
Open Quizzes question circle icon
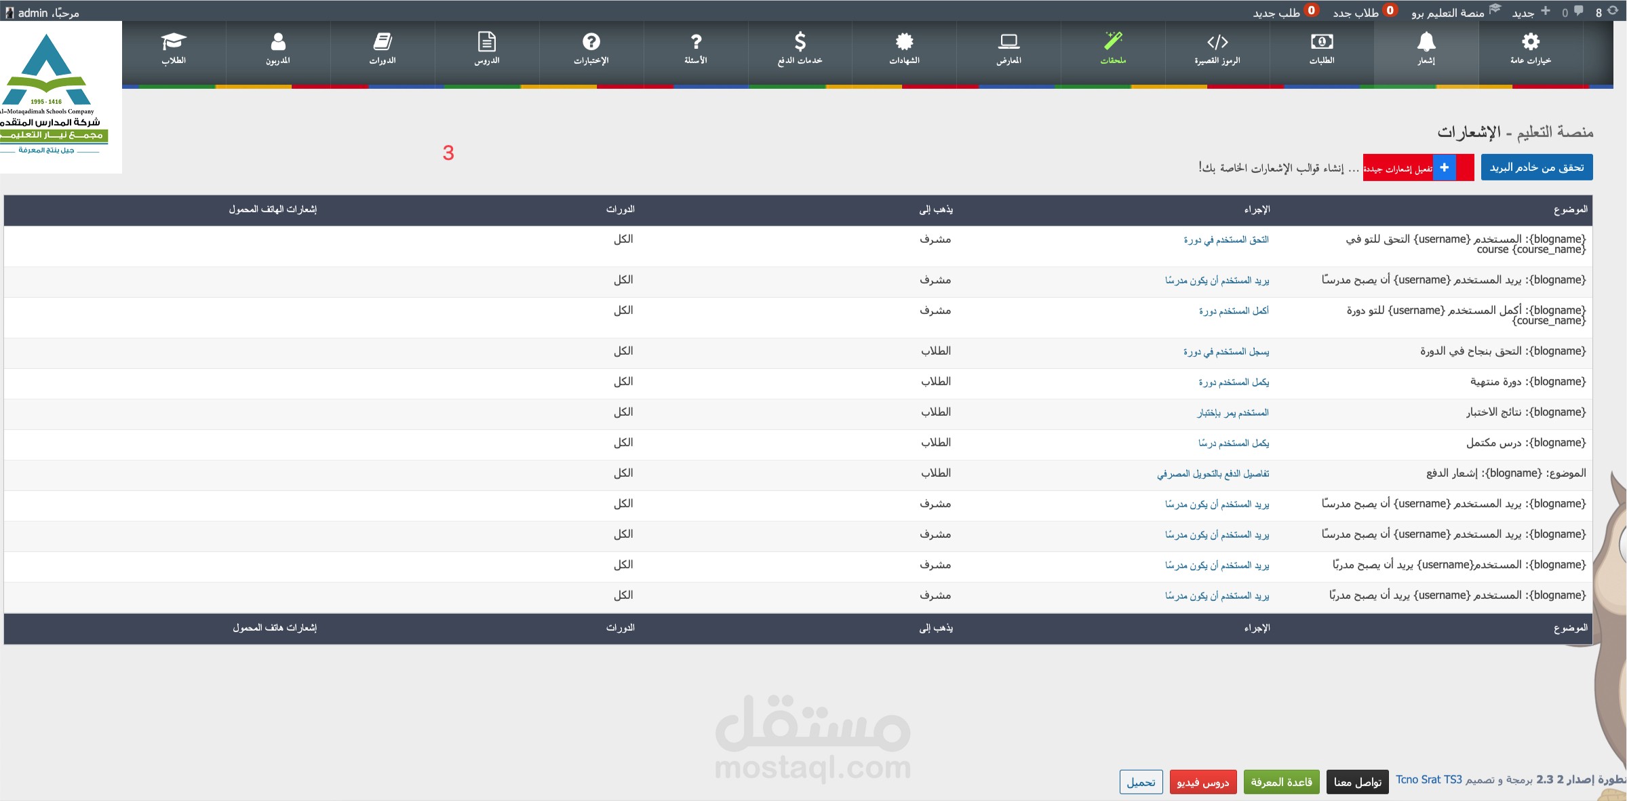coord(591,42)
